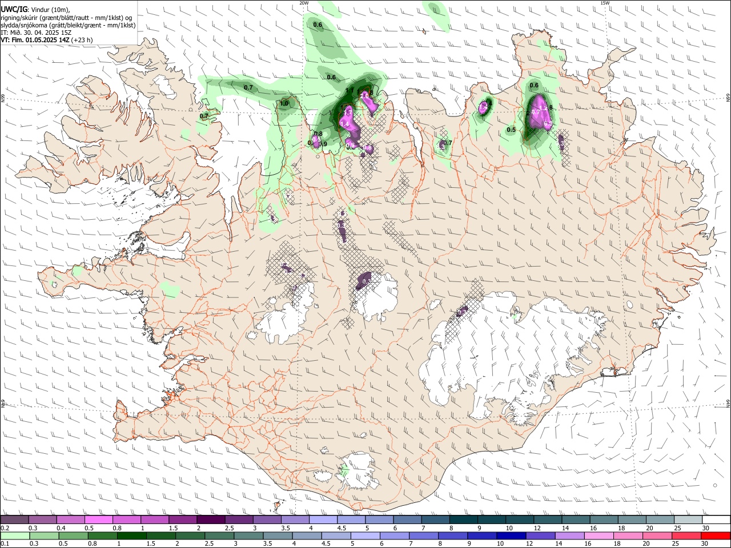This screenshot has height=548, width=731.
Task: Click the 10 swatch in the upper legend row
Action: tap(520, 520)
